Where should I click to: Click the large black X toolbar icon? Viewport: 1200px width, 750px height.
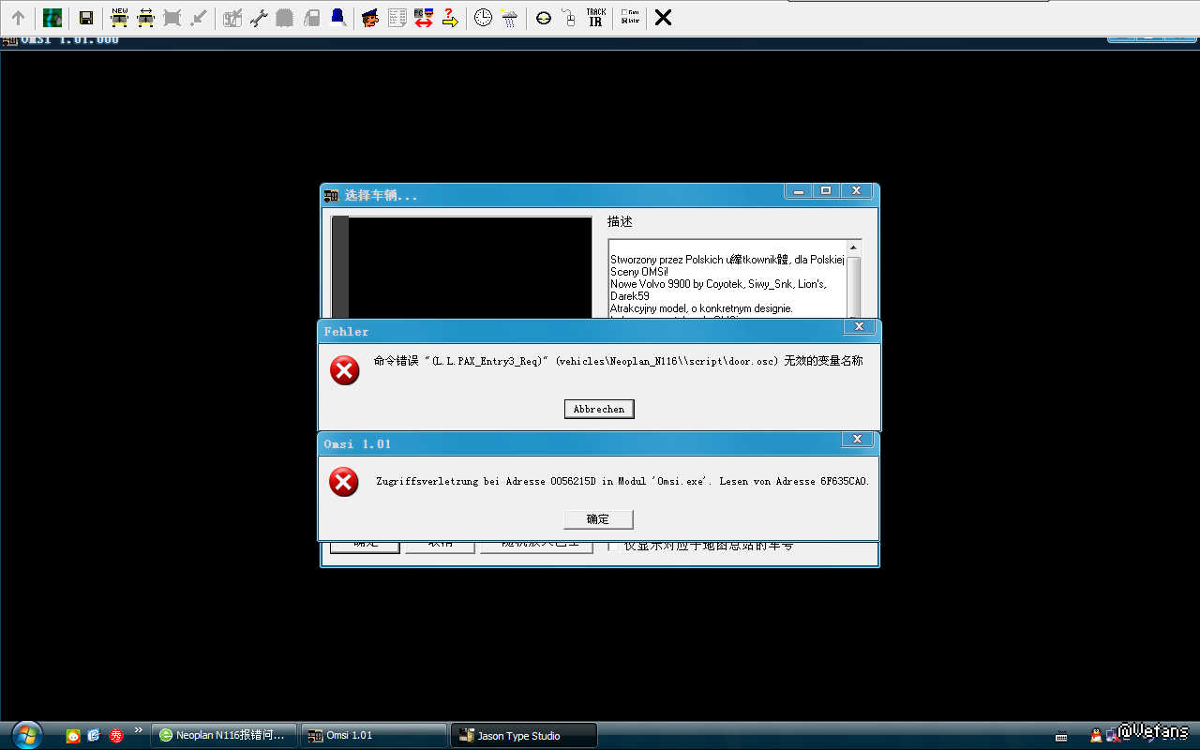pos(663,18)
